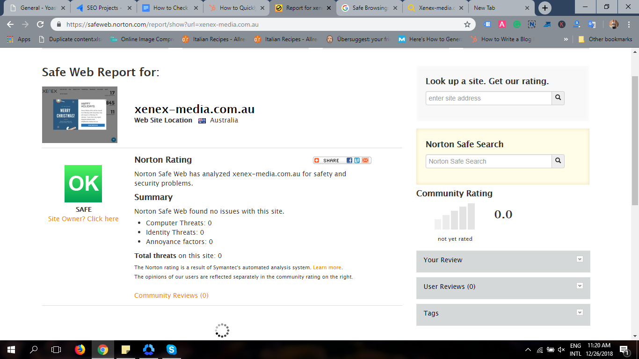
Task: Click the browser address bar URL
Action: coord(162,24)
